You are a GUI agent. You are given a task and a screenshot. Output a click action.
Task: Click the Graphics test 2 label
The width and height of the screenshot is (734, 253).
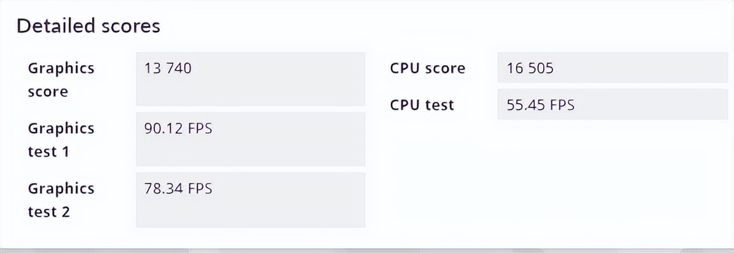pos(61,200)
